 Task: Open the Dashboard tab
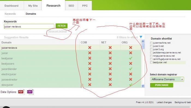[11, 6]
